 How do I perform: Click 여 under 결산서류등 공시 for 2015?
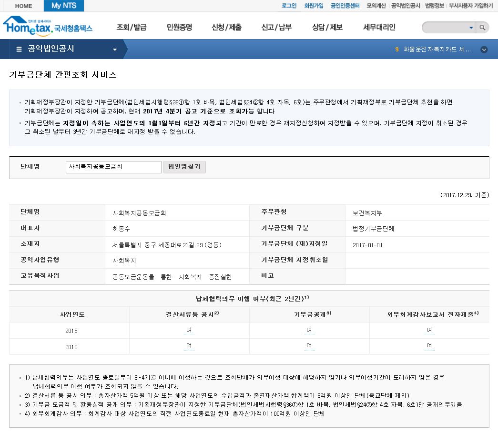click(x=189, y=330)
